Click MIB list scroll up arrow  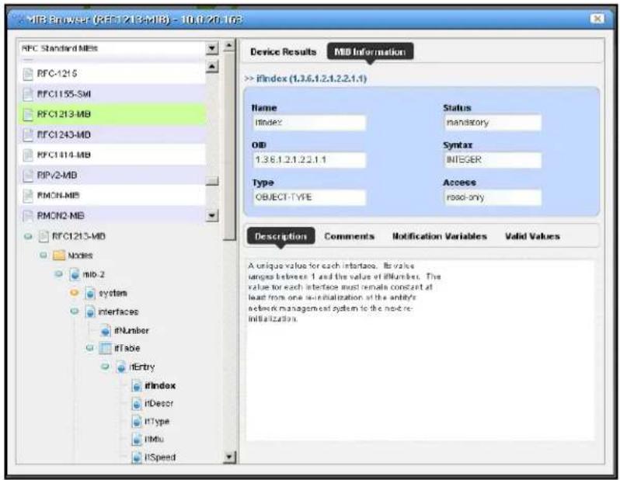pos(212,67)
